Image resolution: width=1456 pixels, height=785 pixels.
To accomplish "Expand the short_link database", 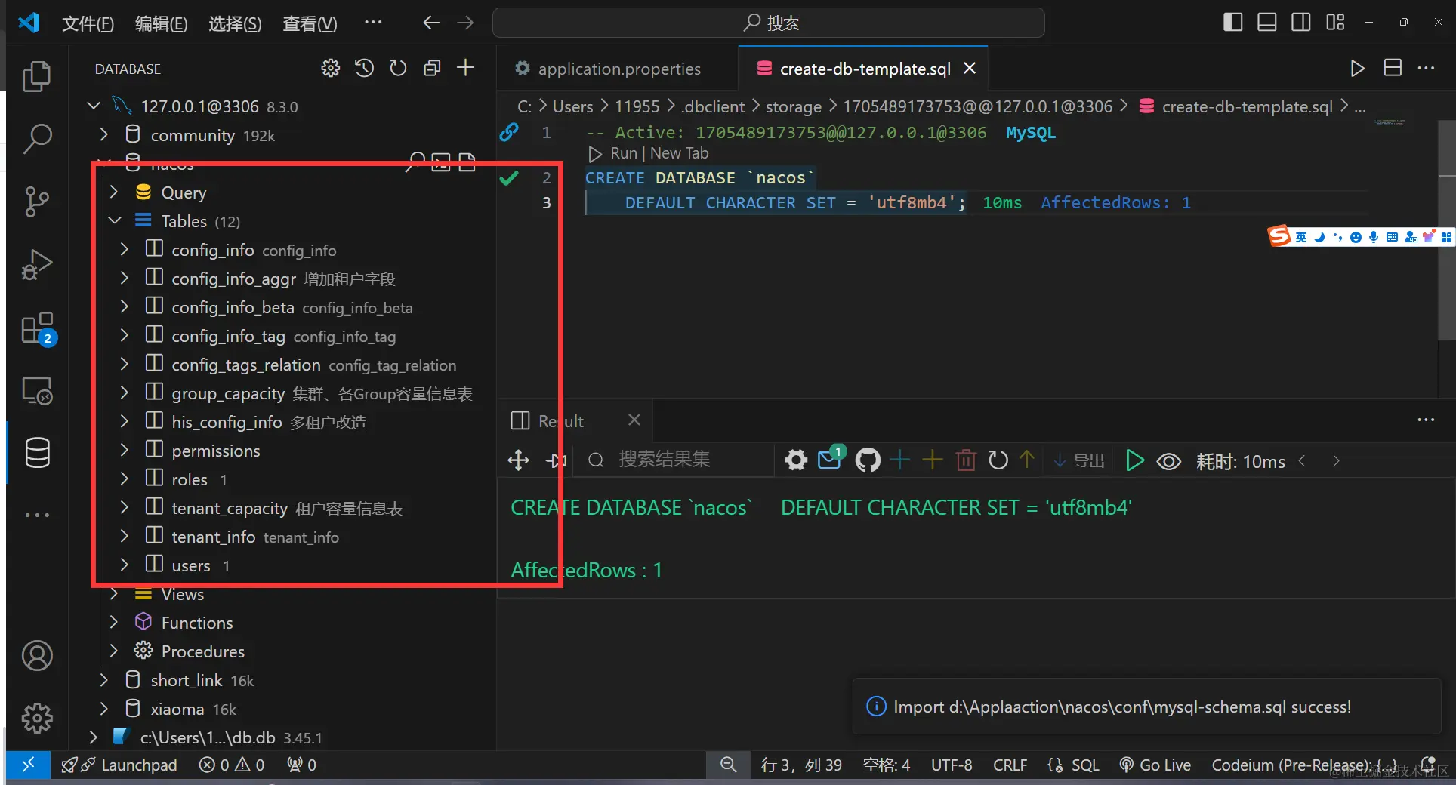I will coord(104,680).
